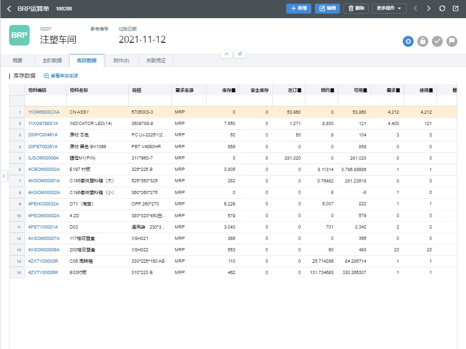Open material link 20PBT0026YA

43,147
